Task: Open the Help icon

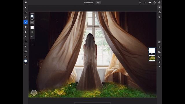Action: pos(159,3)
